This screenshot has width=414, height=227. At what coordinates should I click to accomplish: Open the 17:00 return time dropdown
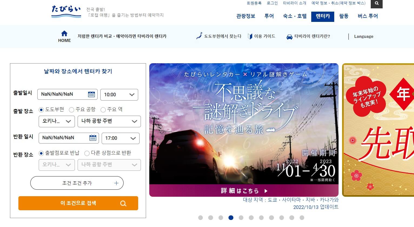[x=121, y=138]
